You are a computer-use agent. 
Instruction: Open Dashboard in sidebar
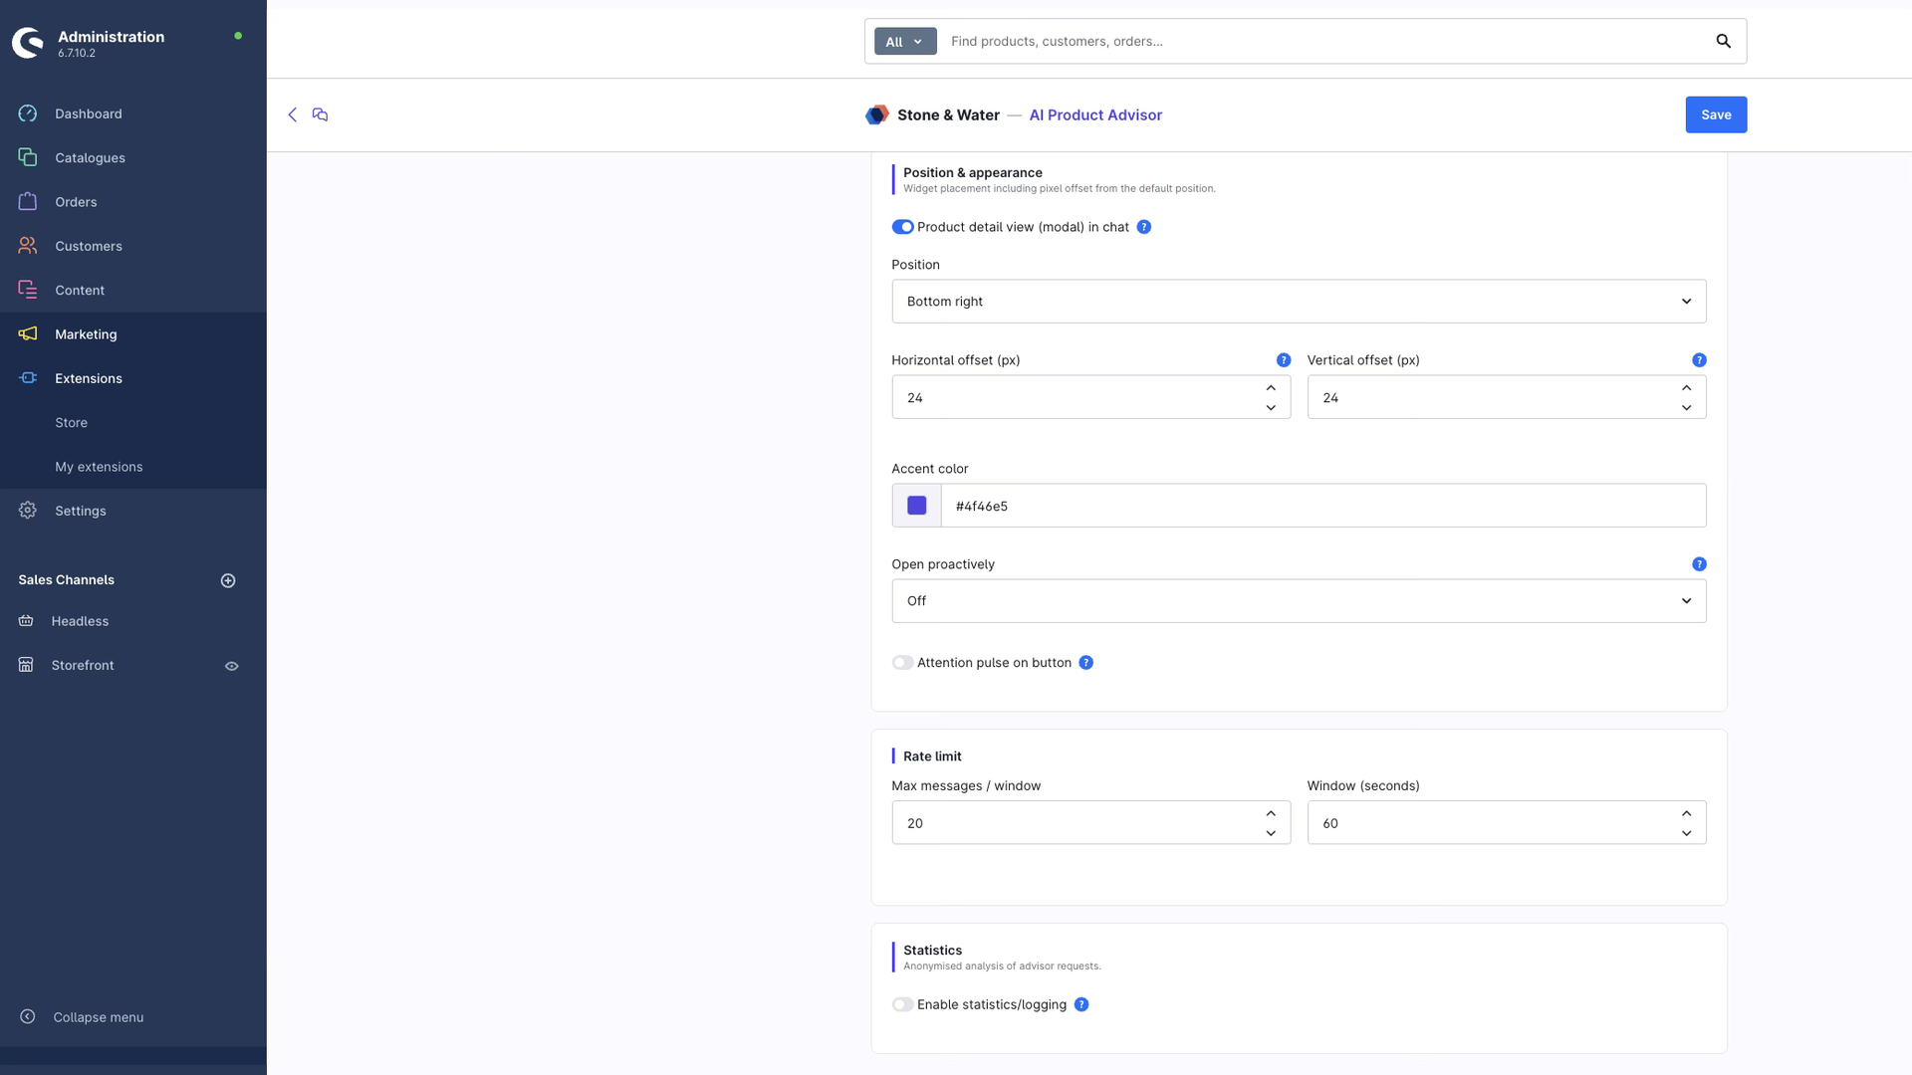coord(133,113)
